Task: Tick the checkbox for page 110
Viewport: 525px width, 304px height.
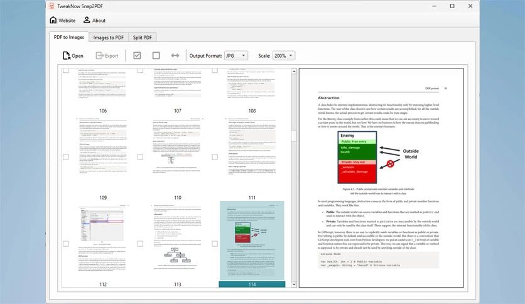Action: [x=140, y=156]
